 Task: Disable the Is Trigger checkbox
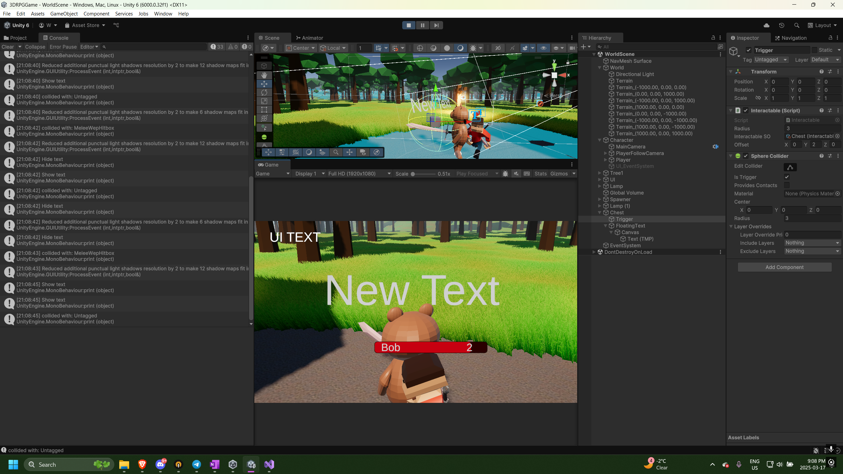pos(787,177)
